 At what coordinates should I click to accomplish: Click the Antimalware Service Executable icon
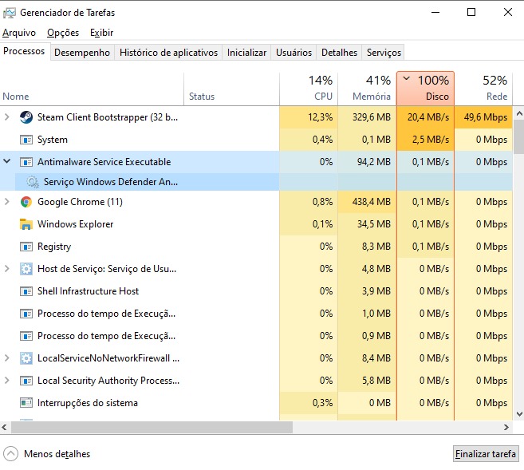point(26,162)
